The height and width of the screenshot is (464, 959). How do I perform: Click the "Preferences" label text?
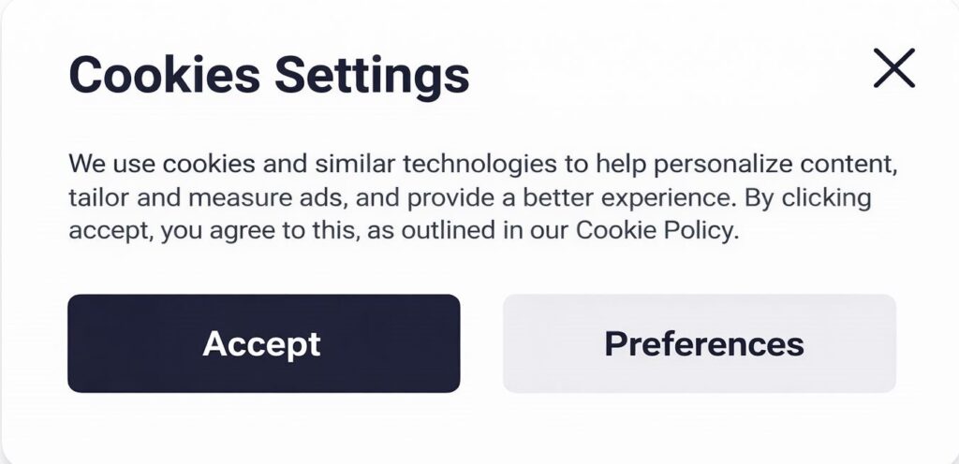704,344
